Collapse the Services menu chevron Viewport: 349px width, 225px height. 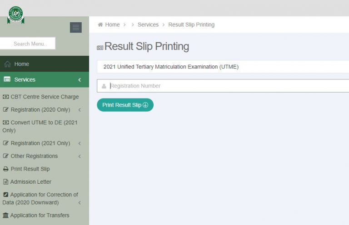coord(80,80)
